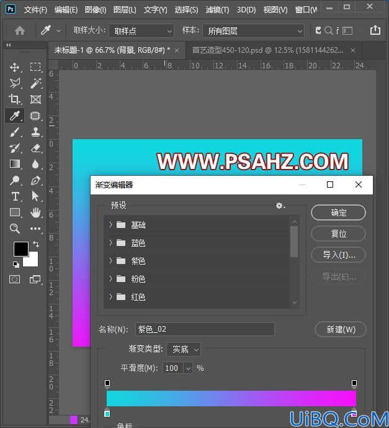Expand the 红色 preset folder
The image size is (389, 428).
110,296
